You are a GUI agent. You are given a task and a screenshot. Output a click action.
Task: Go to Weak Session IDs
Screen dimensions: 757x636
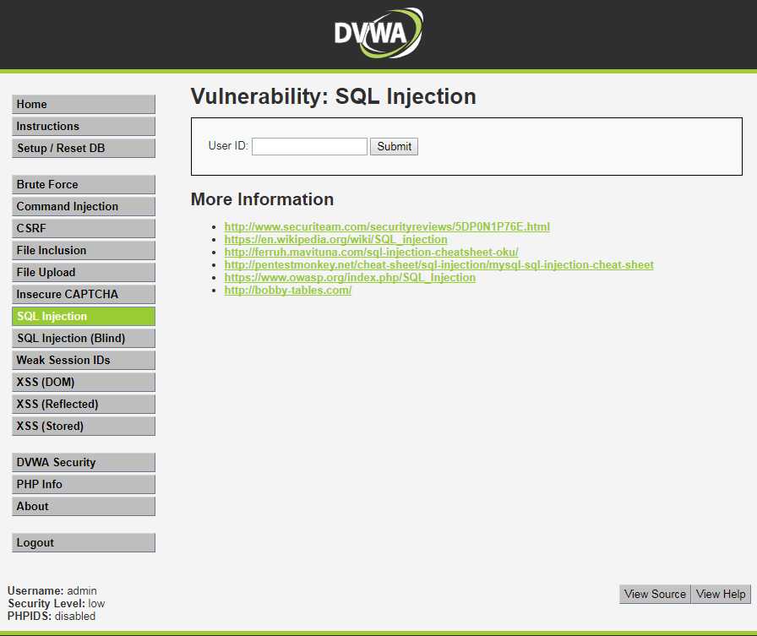click(x=84, y=360)
